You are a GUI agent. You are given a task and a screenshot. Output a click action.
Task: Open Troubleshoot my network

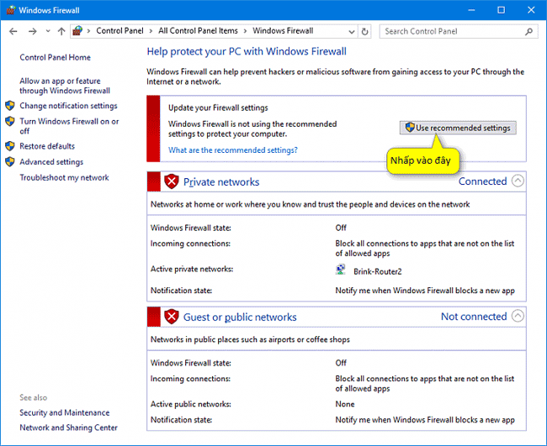tap(64, 177)
